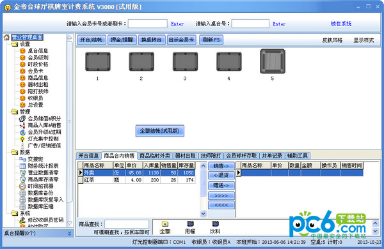This screenshot has width=384, height=249.
Task: Click 全部结帐(试用版) button
Action: pyautogui.click(x=159, y=131)
